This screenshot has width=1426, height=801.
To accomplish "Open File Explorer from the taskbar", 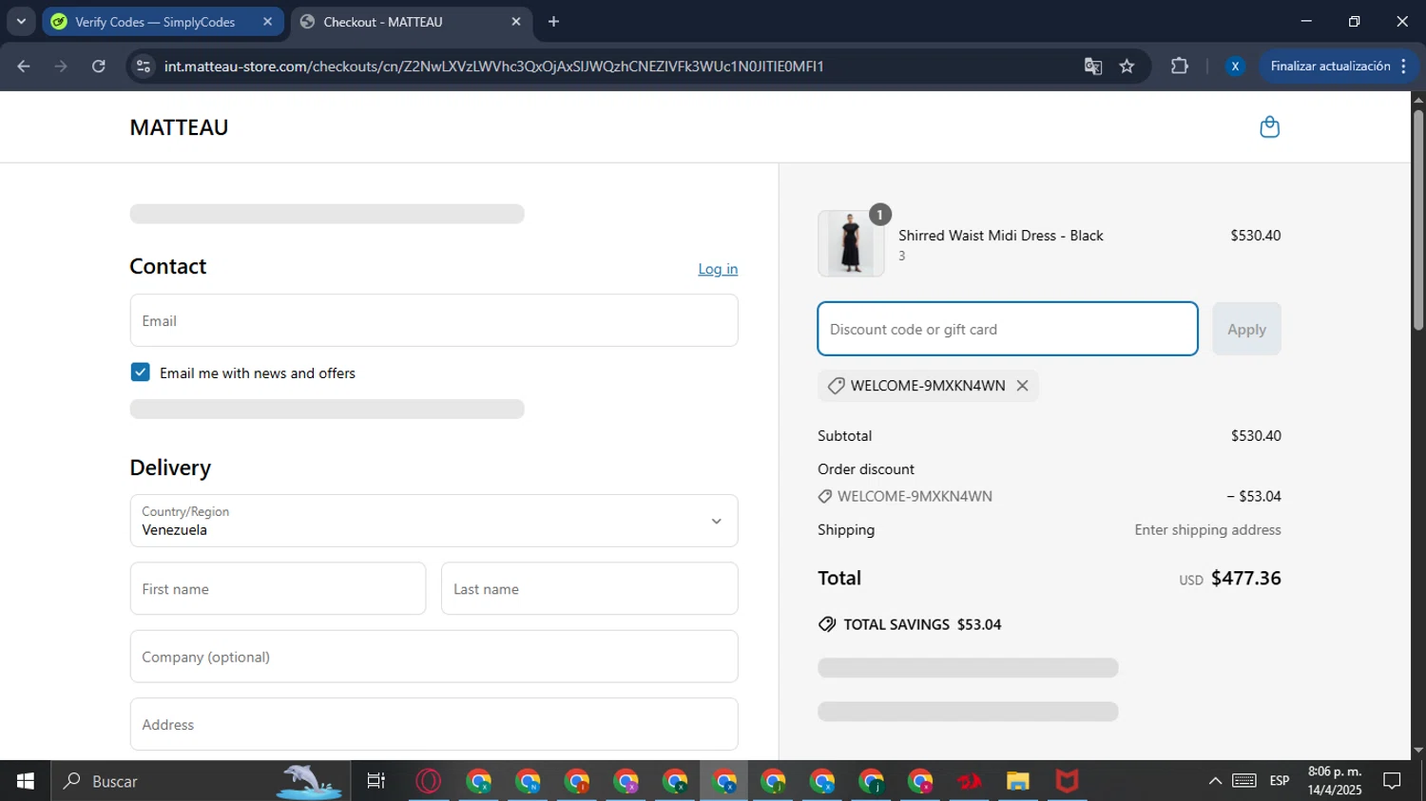I will pyautogui.click(x=1018, y=781).
